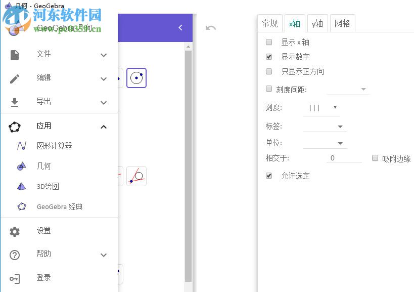Uncheck the 显示数字 checkbox
The height and width of the screenshot is (292, 414).
point(269,57)
